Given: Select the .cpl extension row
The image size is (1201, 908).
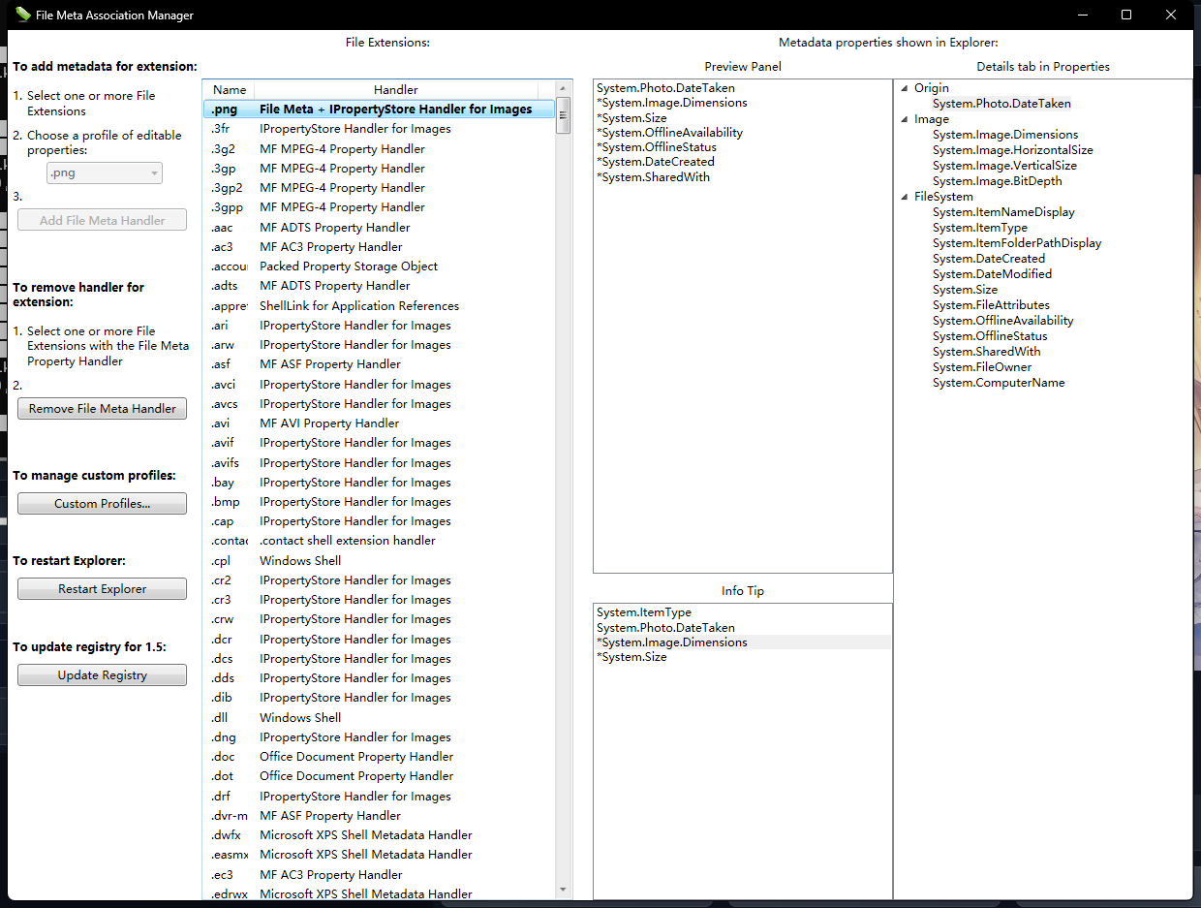Looking at the screenshot, I should pyautogui.click(x=381, y=561).
